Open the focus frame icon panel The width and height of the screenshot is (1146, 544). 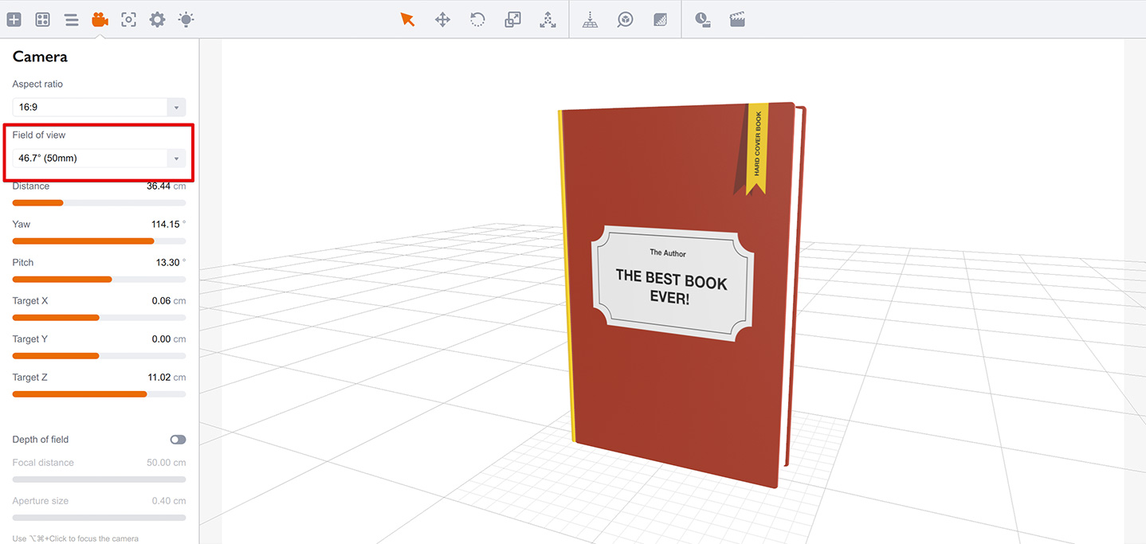click(x=128, y=19)
